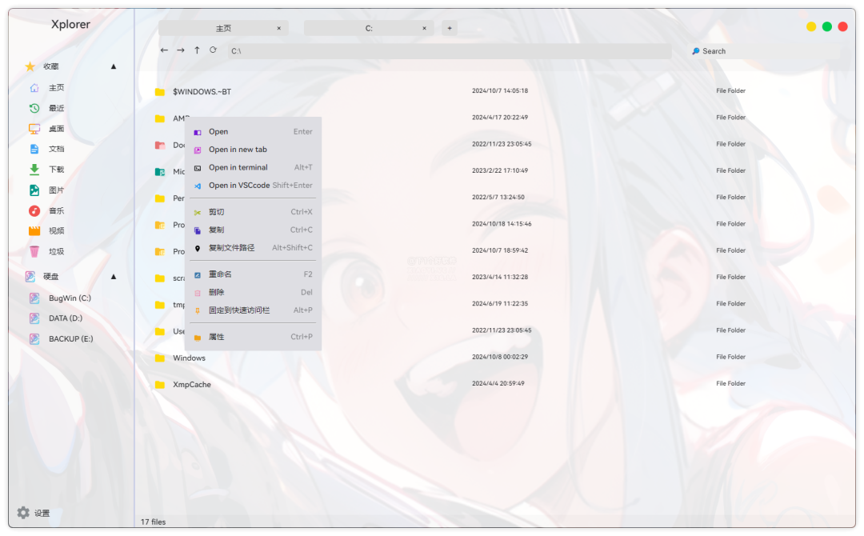Go up to the parent directory
The image size is (864, 536).
(x=197, y=50)
